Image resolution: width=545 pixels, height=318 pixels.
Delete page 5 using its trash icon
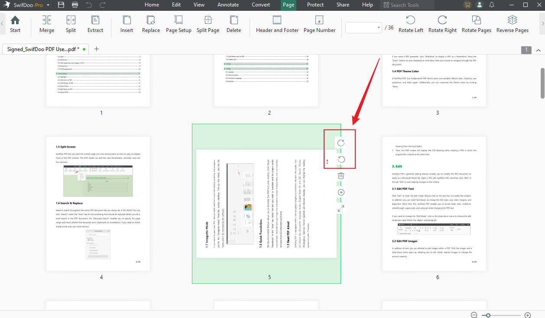point(341,176)
